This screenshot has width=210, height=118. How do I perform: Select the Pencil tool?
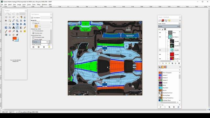[x=25, y=28]
